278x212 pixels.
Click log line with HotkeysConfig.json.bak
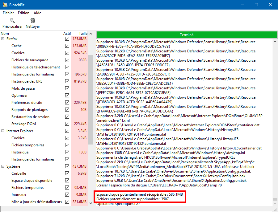(171, 176)
